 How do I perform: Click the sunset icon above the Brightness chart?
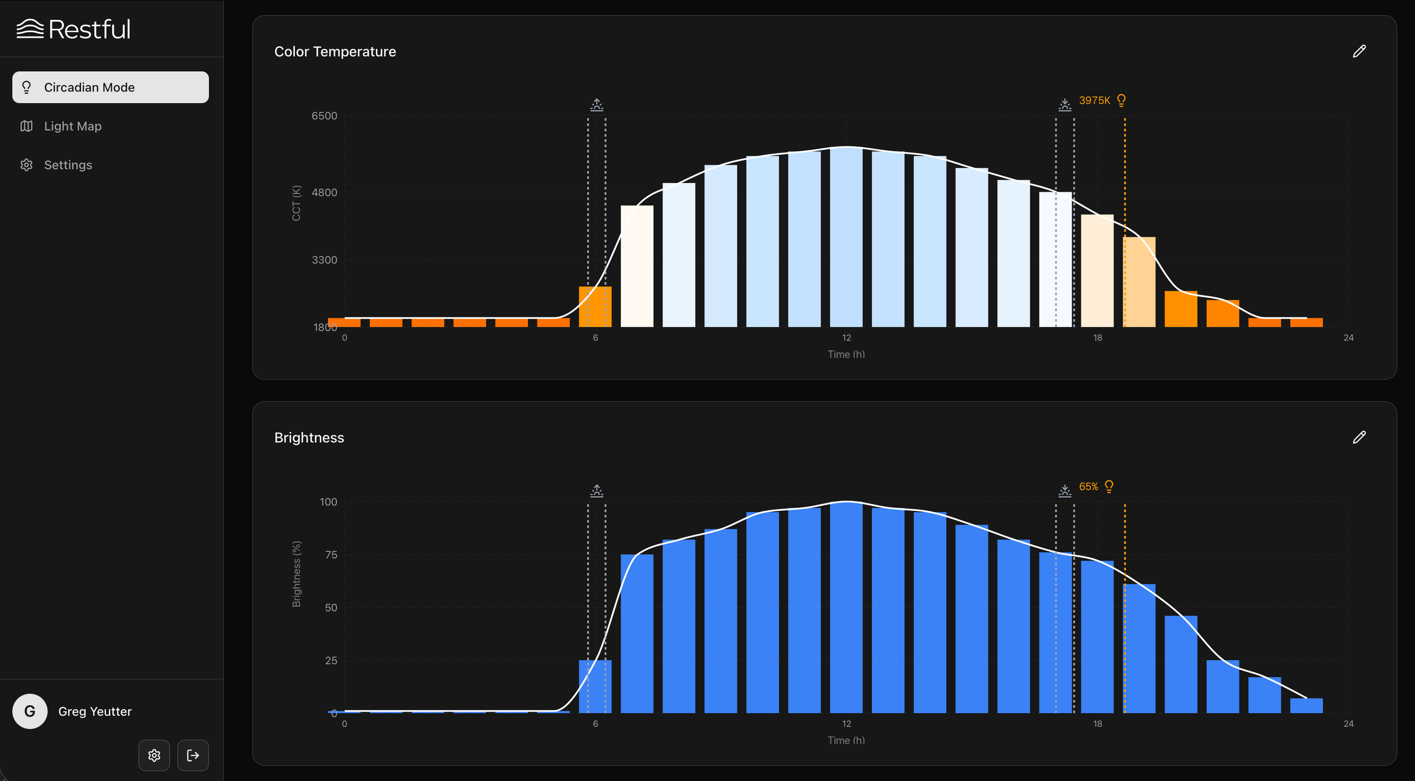[x=1065, y=490]
